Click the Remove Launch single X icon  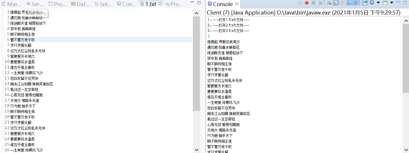tap(313, 3)
